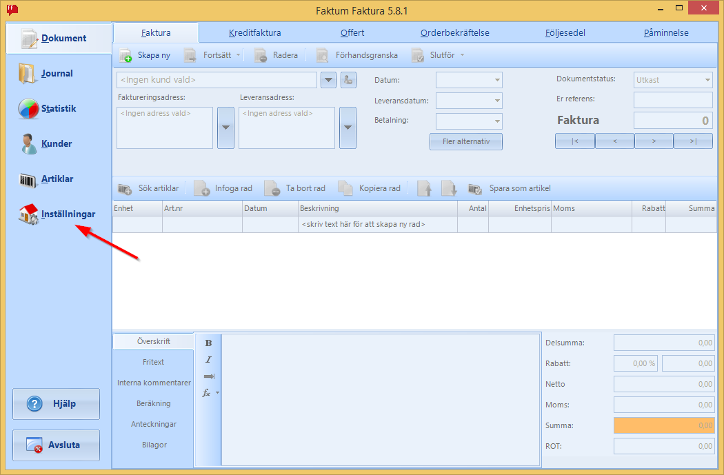Click the Ingen kund vald customer field
This screenshot has width=724, height=475.
pos(217,80)
